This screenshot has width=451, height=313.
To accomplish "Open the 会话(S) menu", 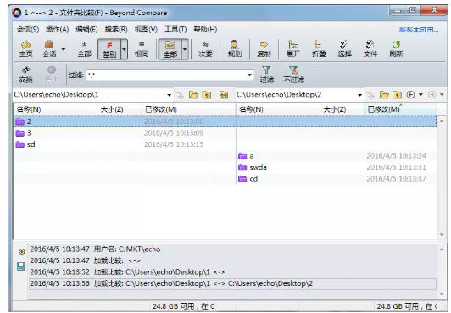I will 28,30.
